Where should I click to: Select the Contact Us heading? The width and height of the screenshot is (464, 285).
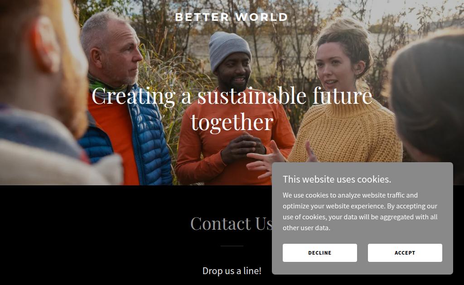tap(232, 223)
